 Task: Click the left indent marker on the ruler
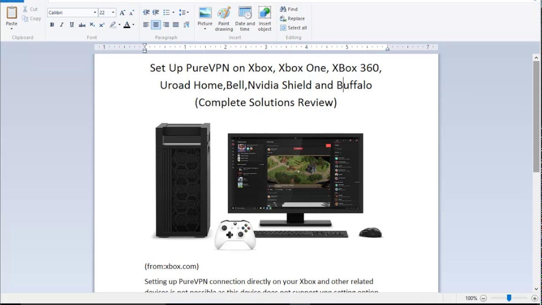click(144, 48)
